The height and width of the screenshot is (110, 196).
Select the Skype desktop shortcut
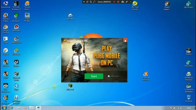point(16,87)
